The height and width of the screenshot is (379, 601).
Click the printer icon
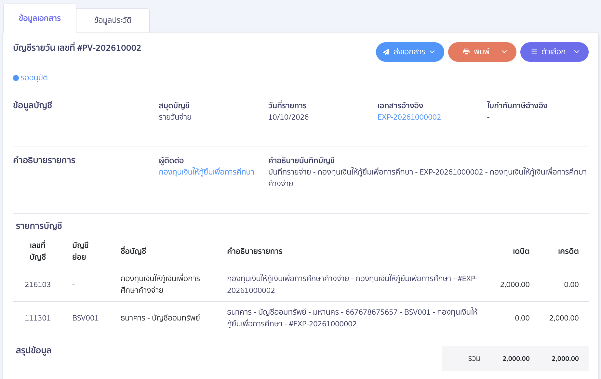click(x=466, y=52)
